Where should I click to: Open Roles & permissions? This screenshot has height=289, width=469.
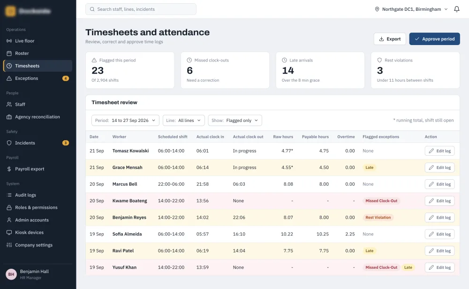38,208
